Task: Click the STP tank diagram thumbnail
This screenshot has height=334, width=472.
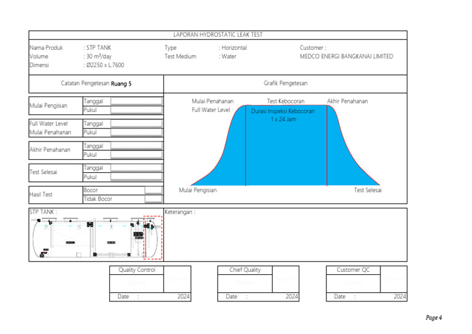Action: [x=96, y=237]
